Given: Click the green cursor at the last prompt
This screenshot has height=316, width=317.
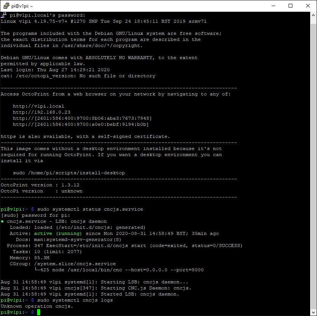Looking at the screenshot, I should coord(39,312).
